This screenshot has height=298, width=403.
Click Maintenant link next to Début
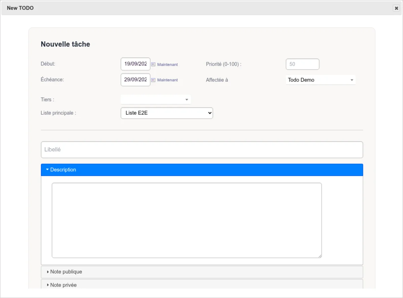tap(168, 64)
